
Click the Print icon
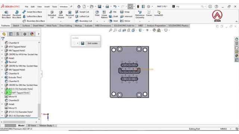[x=107, y=7]
